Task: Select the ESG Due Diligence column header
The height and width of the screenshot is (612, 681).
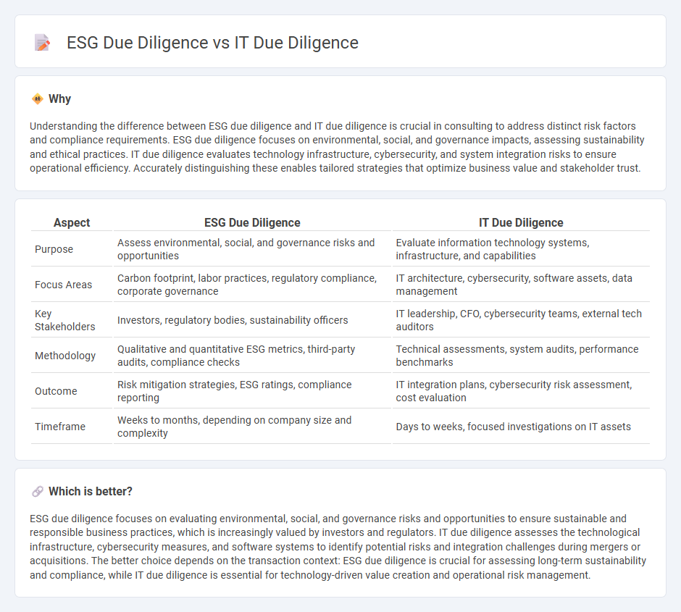Action: coord(252,222)
